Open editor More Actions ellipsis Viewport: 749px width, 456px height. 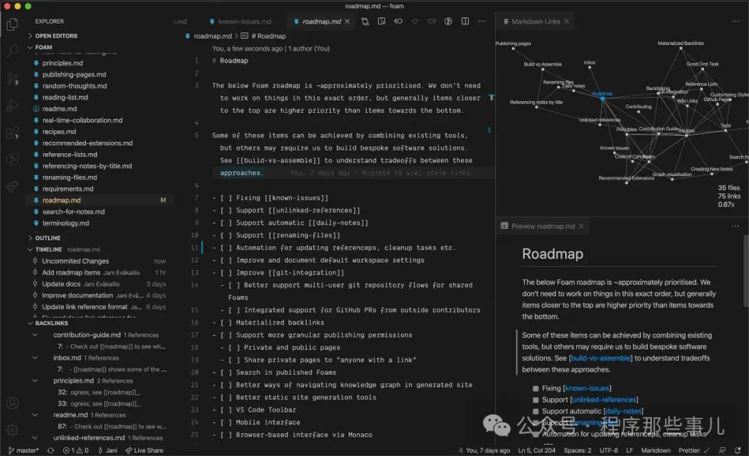(481, 21)
